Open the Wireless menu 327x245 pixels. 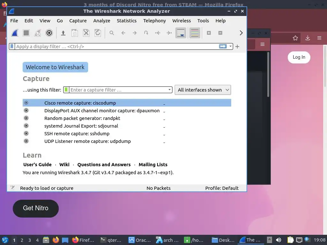click(181, 21)
